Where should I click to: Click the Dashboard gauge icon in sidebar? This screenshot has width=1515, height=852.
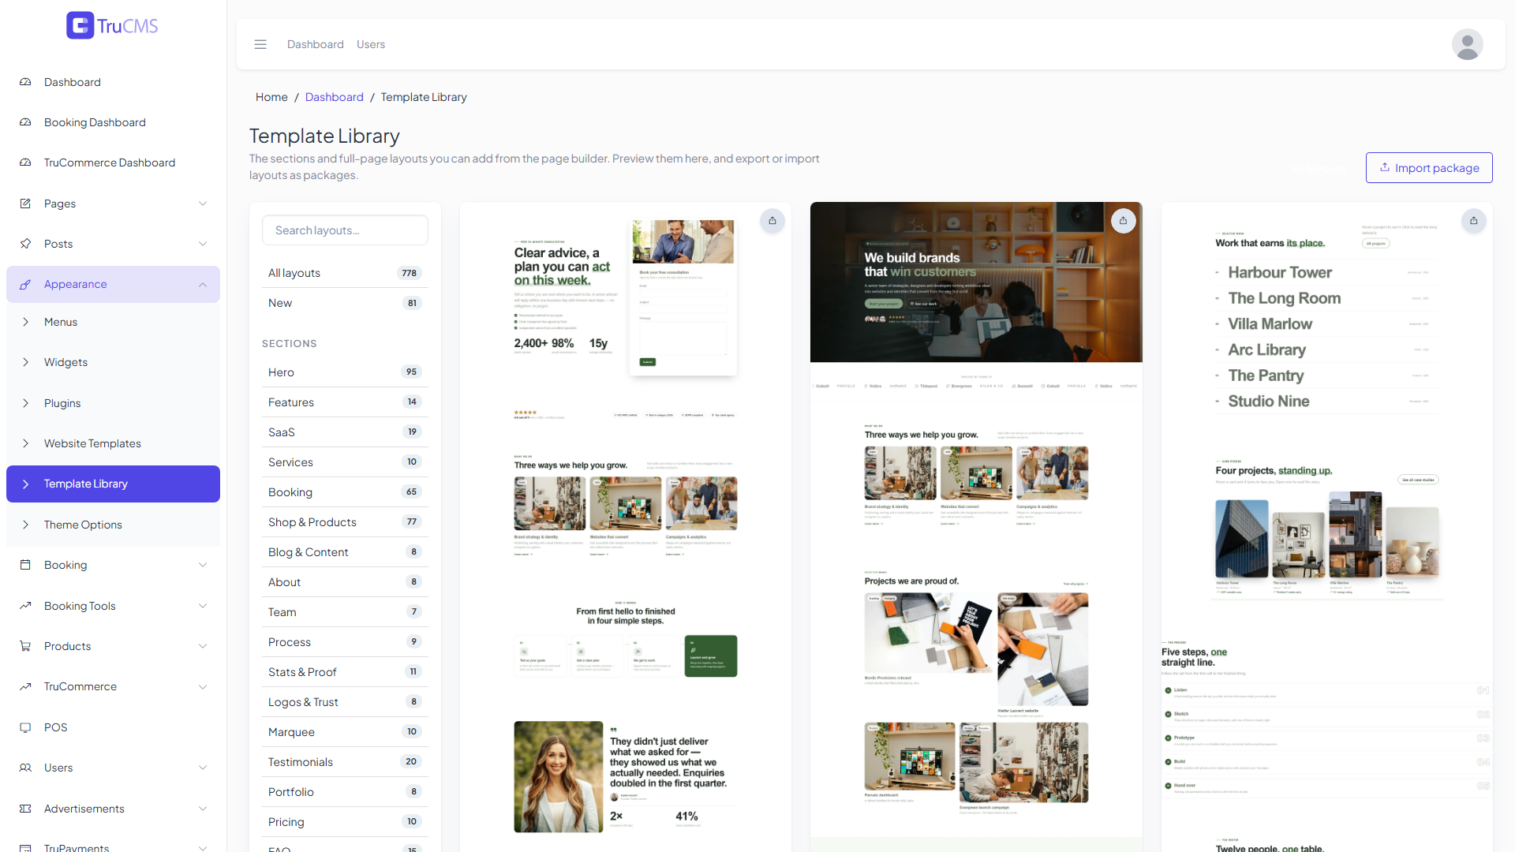tap(25, 82)
